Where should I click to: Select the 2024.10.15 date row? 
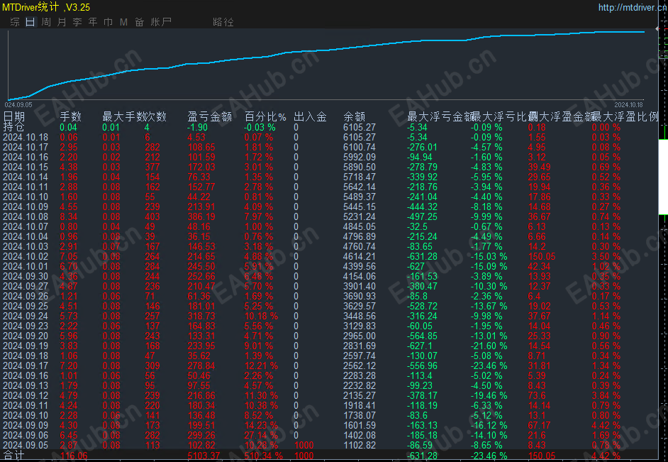click(26, 167)
